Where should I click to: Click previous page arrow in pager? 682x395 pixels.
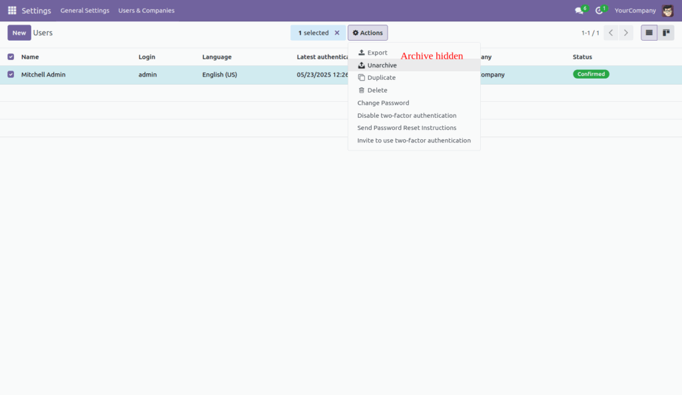coord(611,32)
